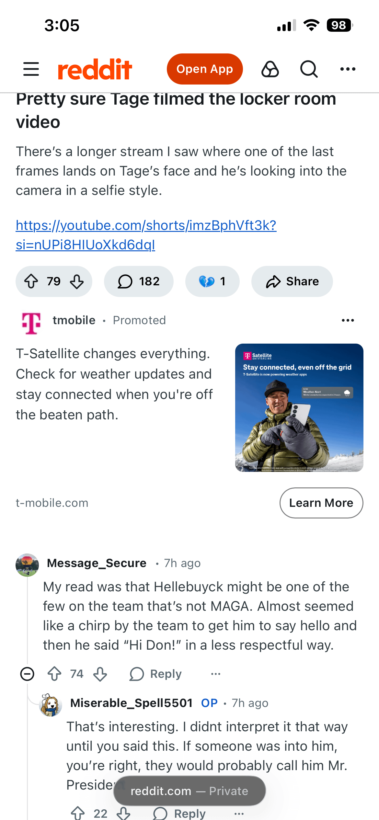Tap the Reddit logo

pyautogui.click(x=95, y=69)
